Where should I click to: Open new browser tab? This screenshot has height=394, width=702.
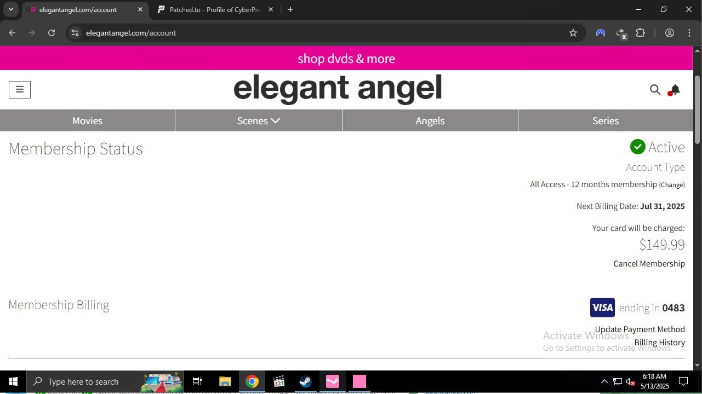pyautogui.click(x=290, y=9)
